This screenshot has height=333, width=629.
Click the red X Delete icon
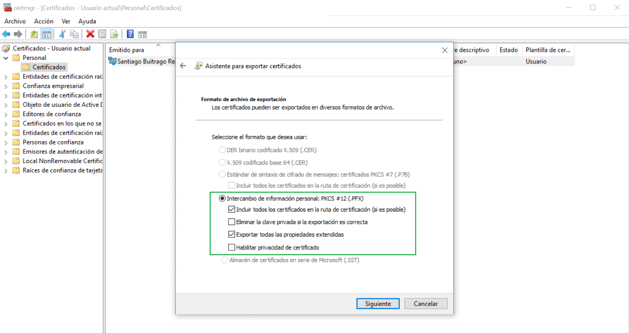click(x=90, y=34)
